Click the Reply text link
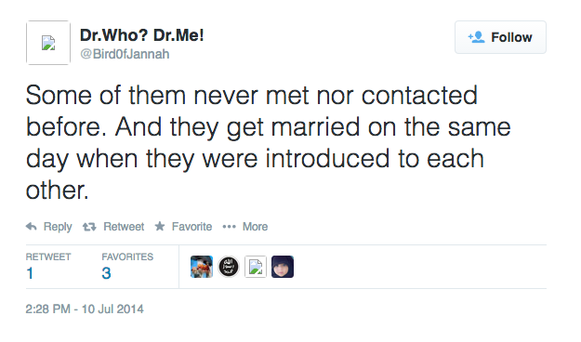 coord(58,227)
